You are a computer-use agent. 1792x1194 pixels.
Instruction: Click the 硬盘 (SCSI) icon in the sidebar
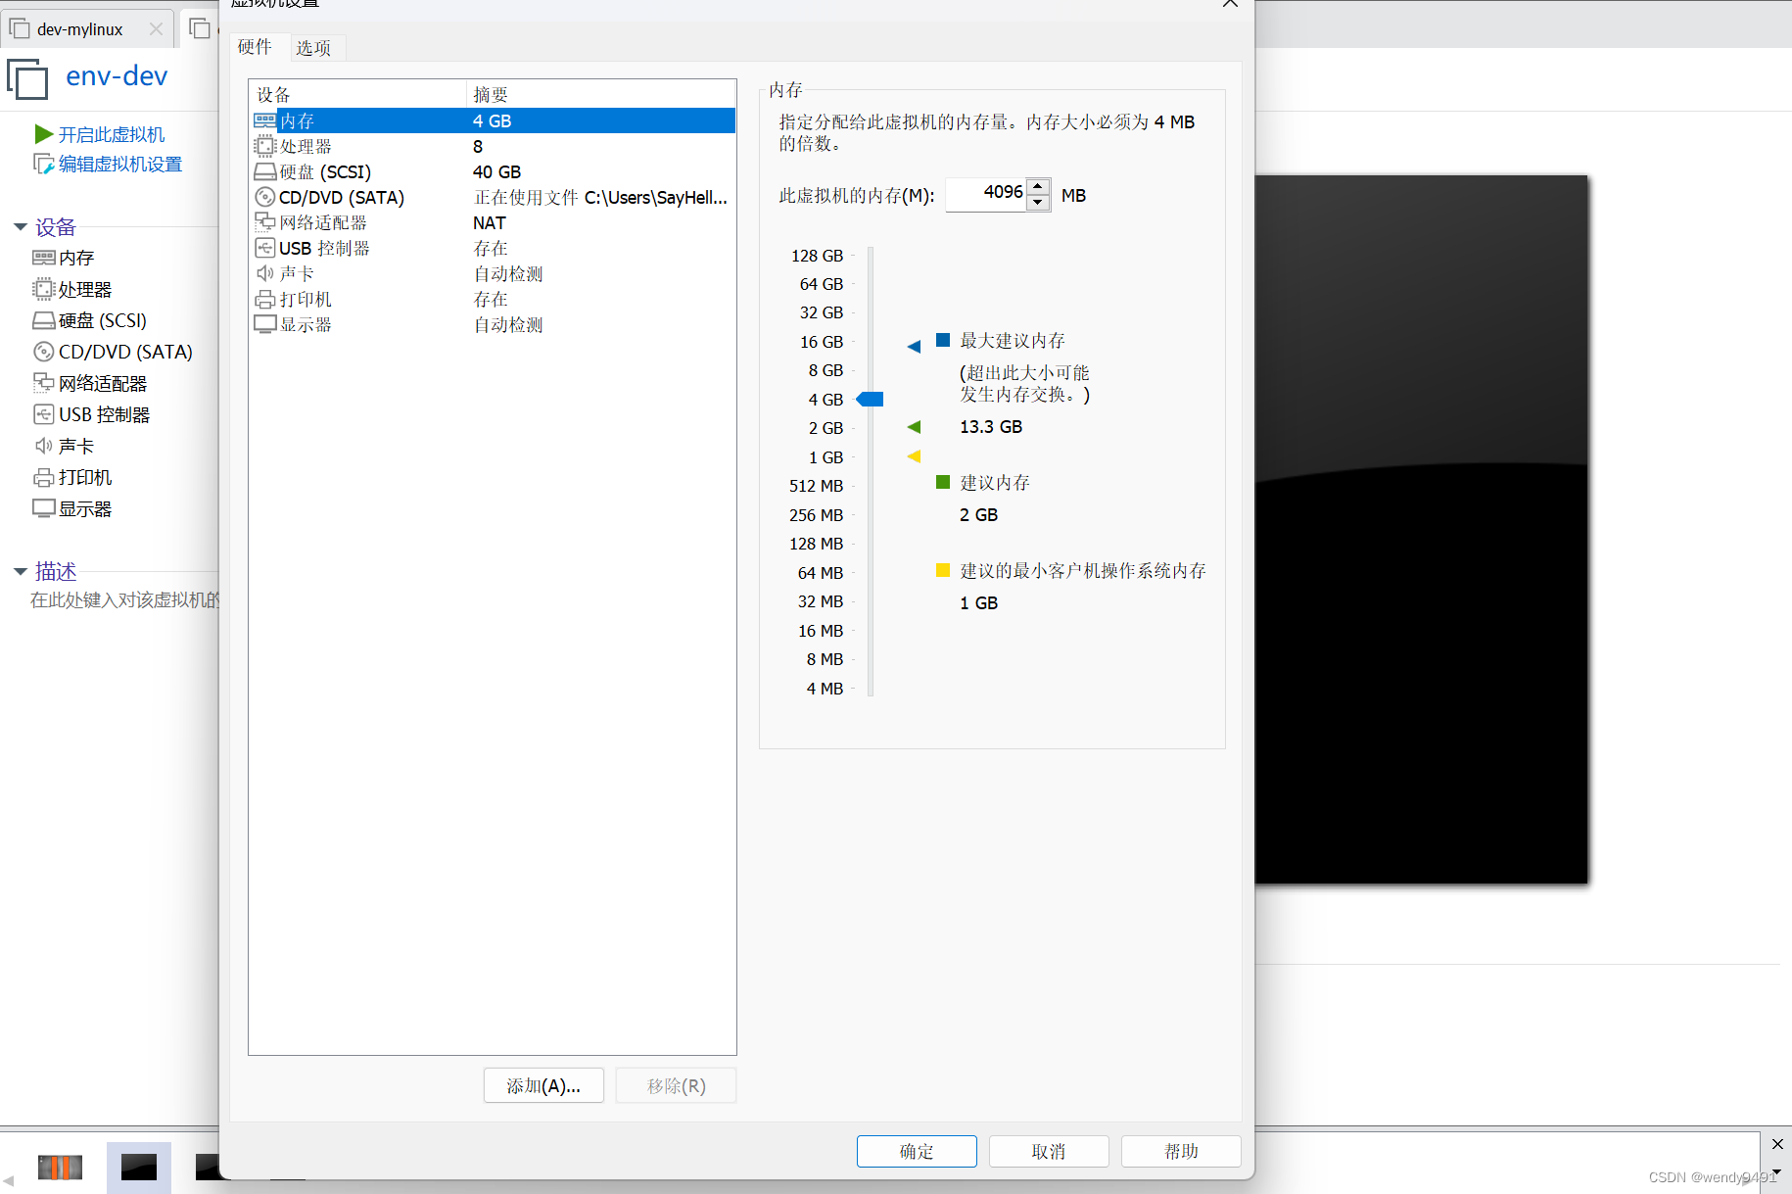click(43, 320)
